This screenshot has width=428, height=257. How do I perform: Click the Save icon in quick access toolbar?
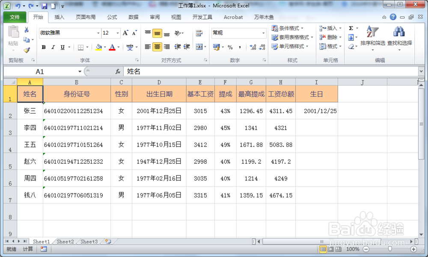[x=44, y=6]
